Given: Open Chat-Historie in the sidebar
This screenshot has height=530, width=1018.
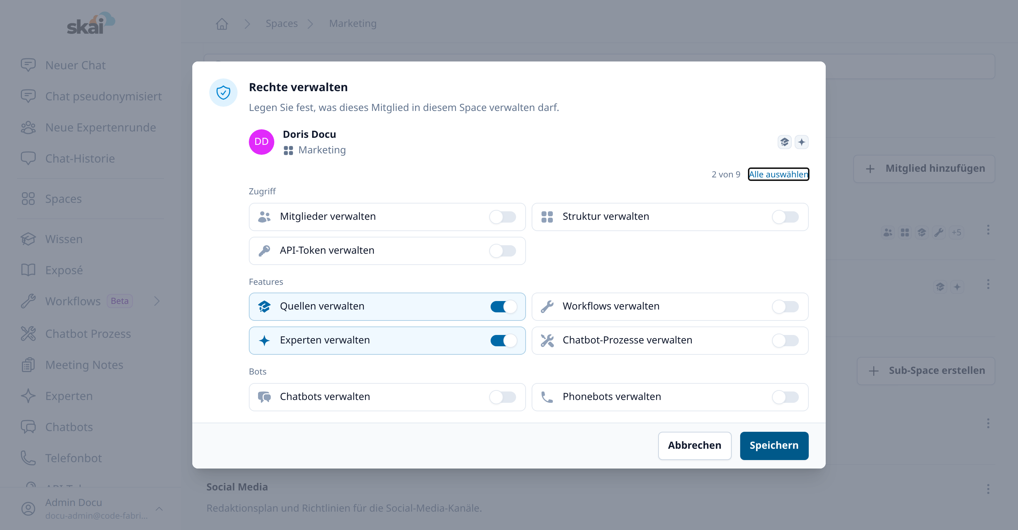Looking at the screenshot, I should pos(80,158).
